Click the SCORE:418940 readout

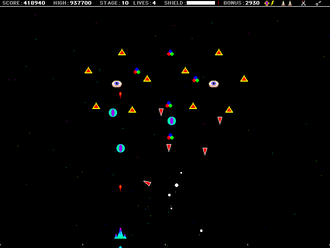pos(24,3)
